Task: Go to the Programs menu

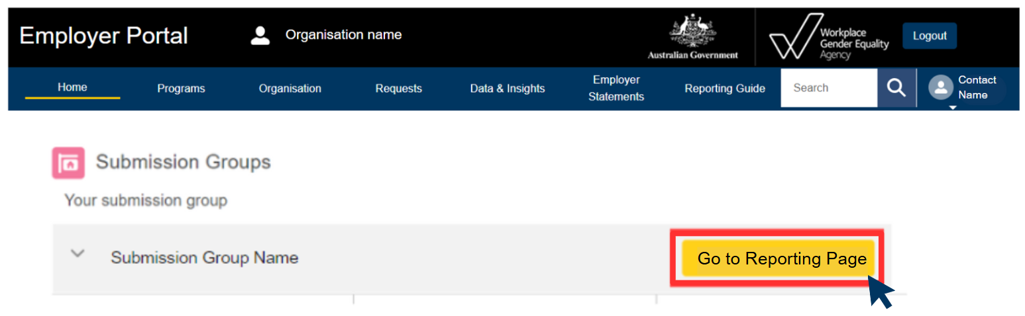Action: point(181,89)
